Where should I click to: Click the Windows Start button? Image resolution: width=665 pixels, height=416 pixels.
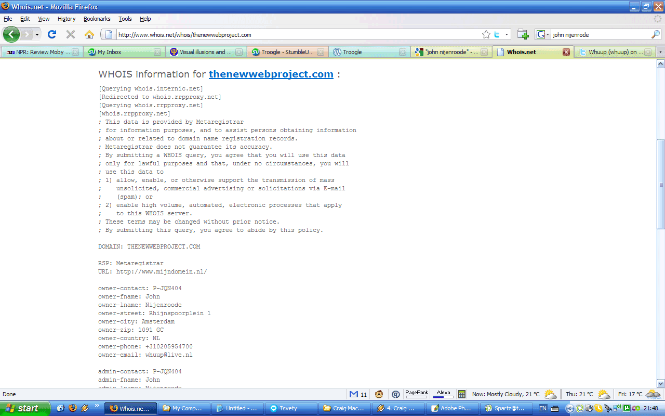[25, 408]
